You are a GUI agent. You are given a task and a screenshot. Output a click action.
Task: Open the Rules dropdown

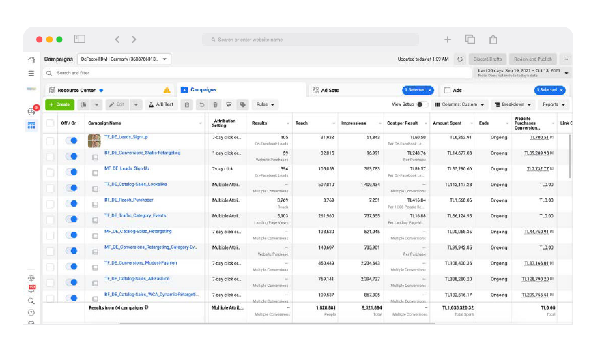coord(266,104)
